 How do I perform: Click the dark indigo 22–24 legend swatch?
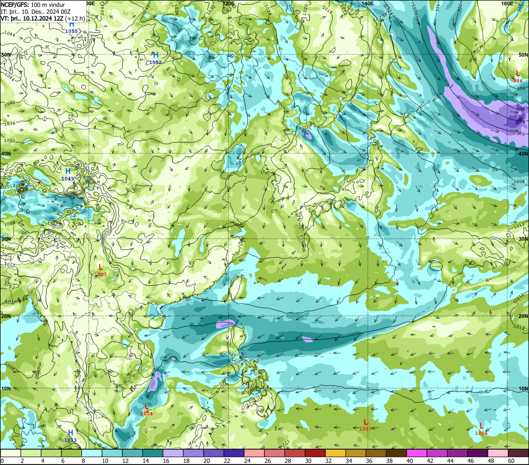pos(234,453)
